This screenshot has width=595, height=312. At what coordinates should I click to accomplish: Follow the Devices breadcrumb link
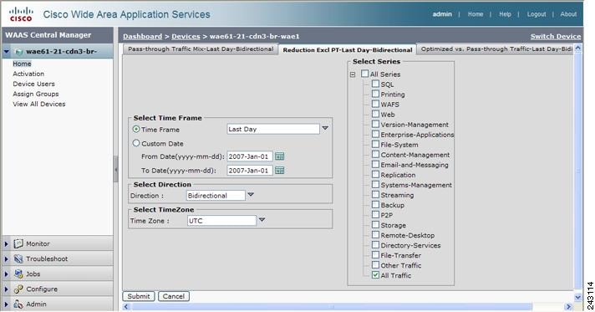click(186, 37)
